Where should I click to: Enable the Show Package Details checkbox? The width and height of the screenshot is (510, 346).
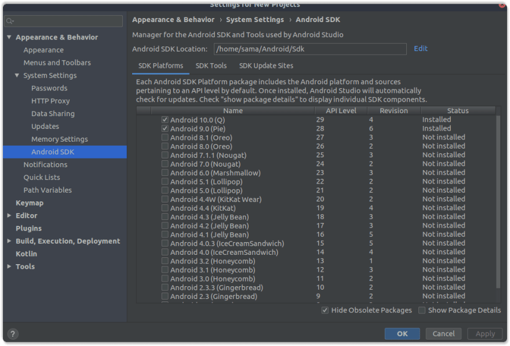(x=422, y=310)
